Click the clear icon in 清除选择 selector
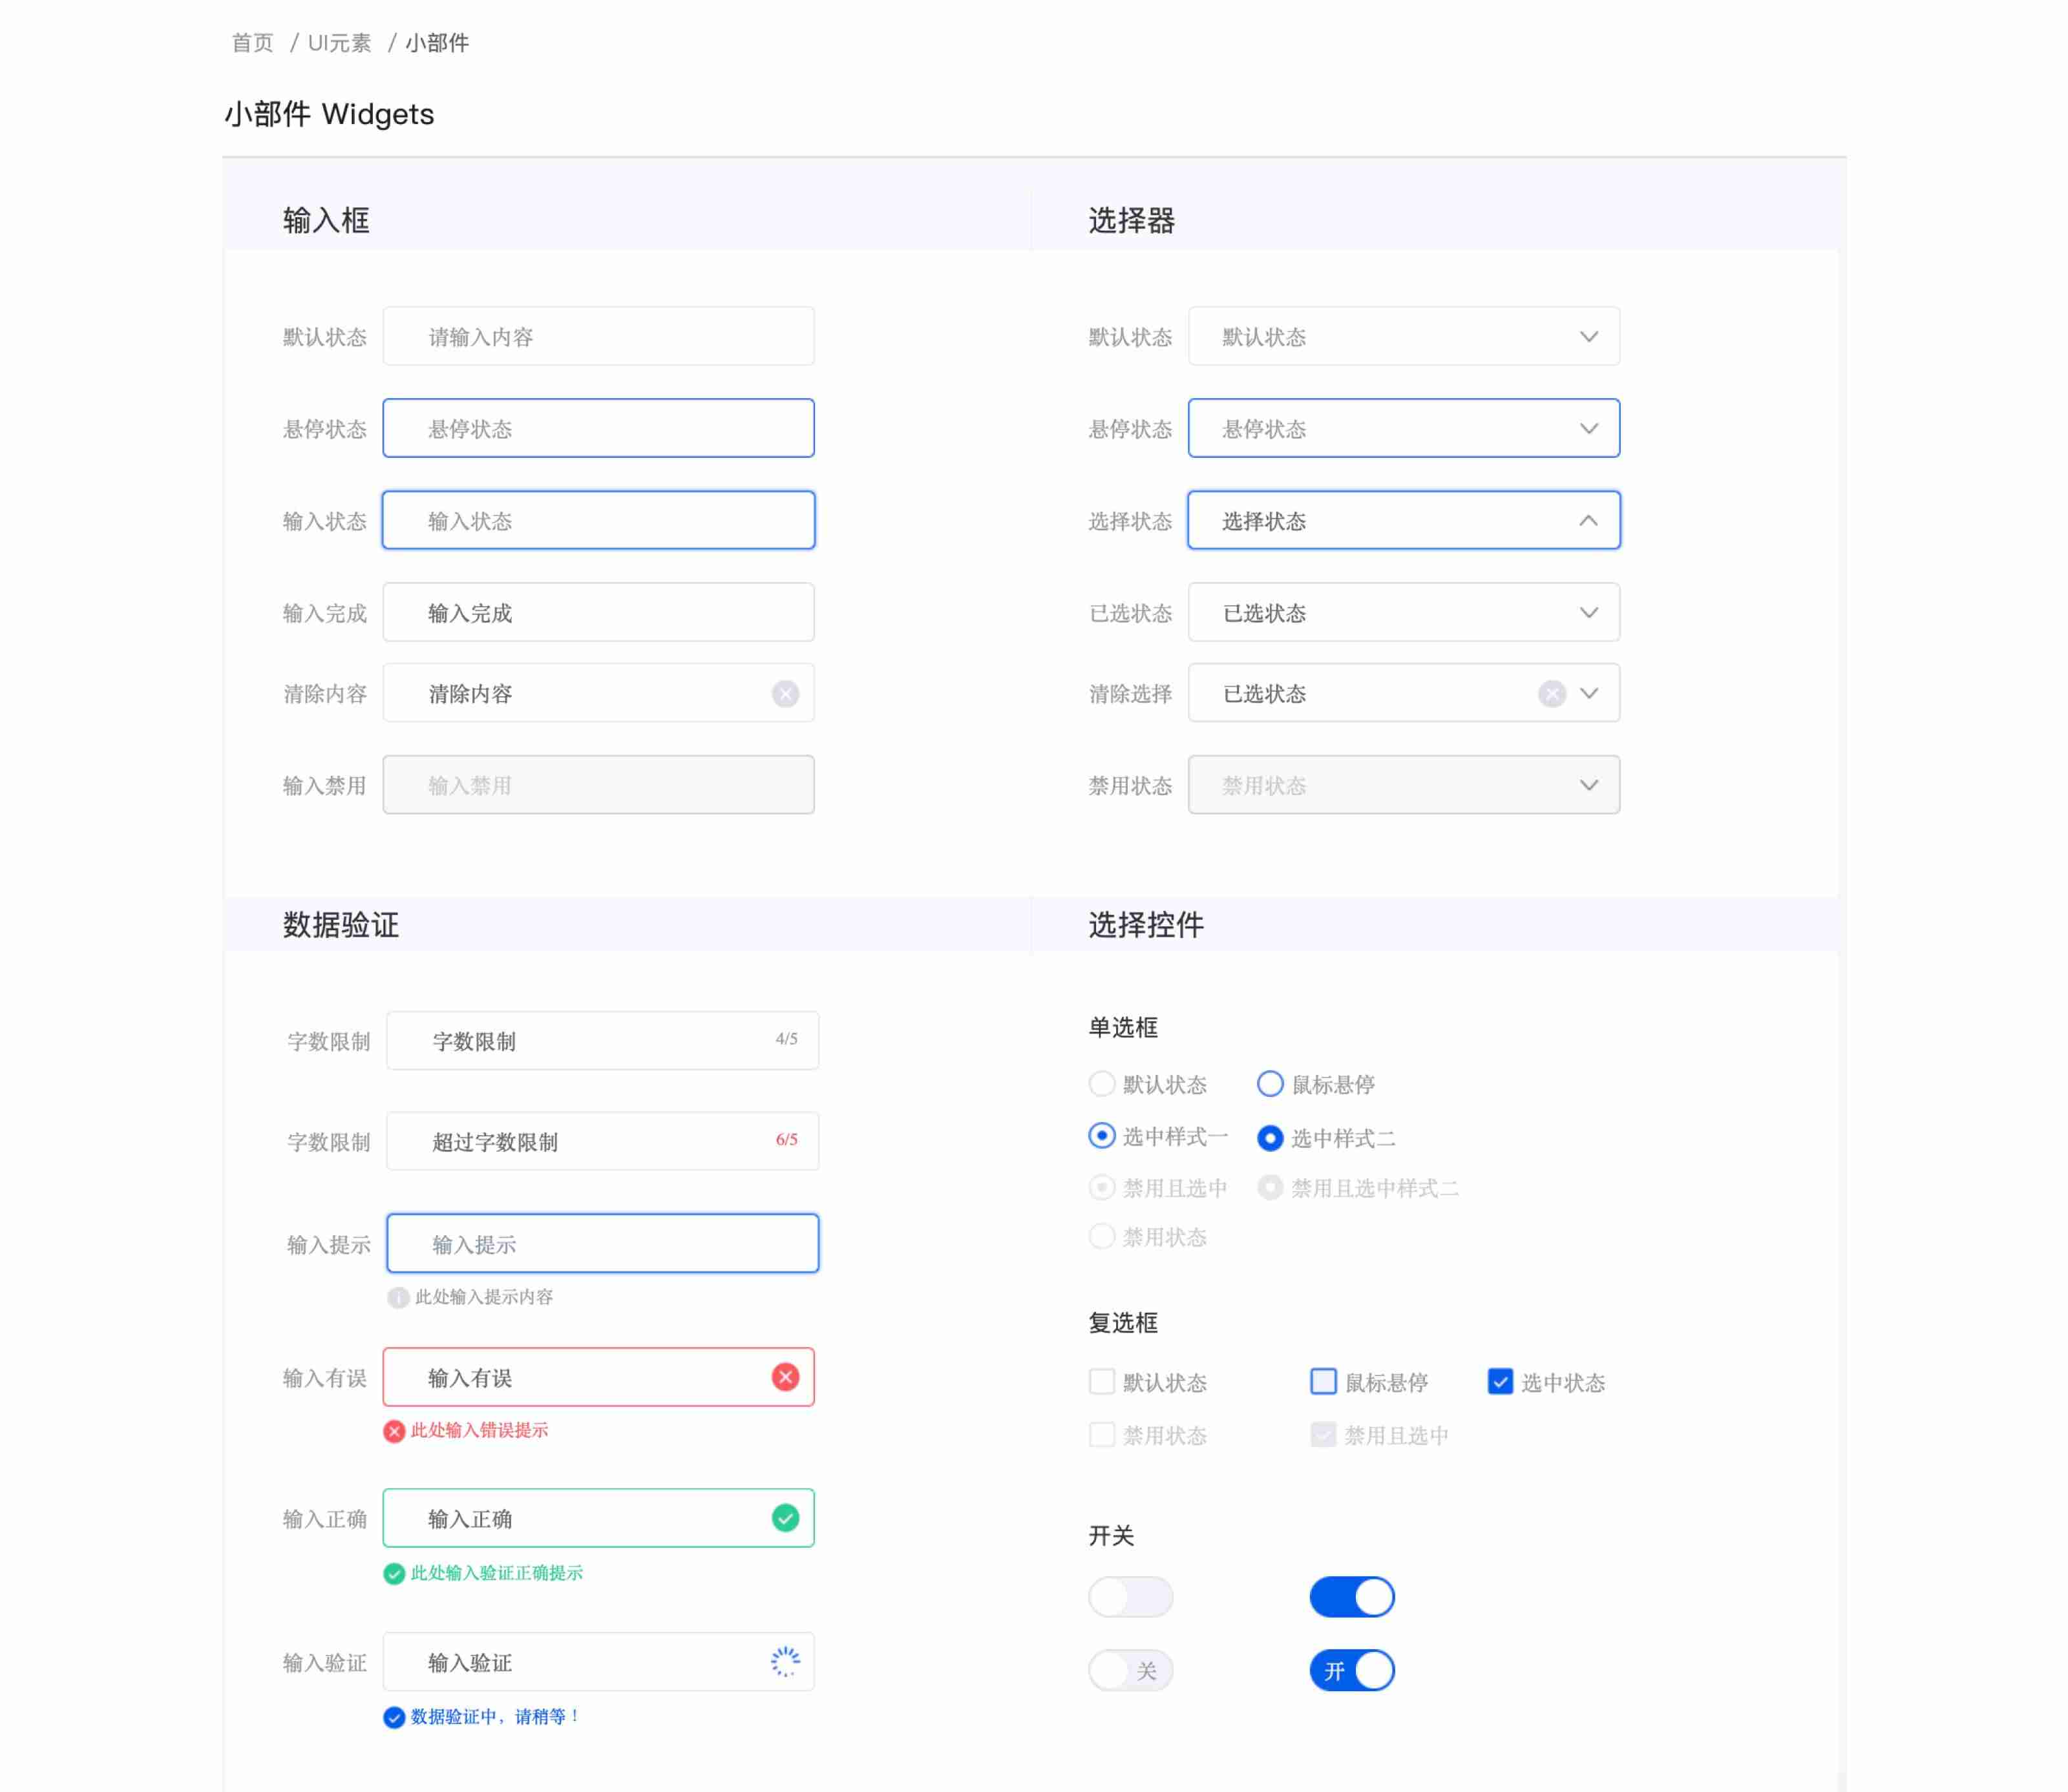 click(1552, 693)
